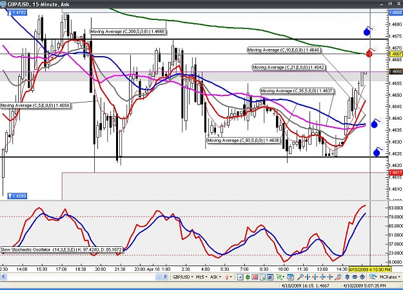Click the second vertical zoom icon
The height and width of the screenshot is (290, 403).
coord(329,277)
